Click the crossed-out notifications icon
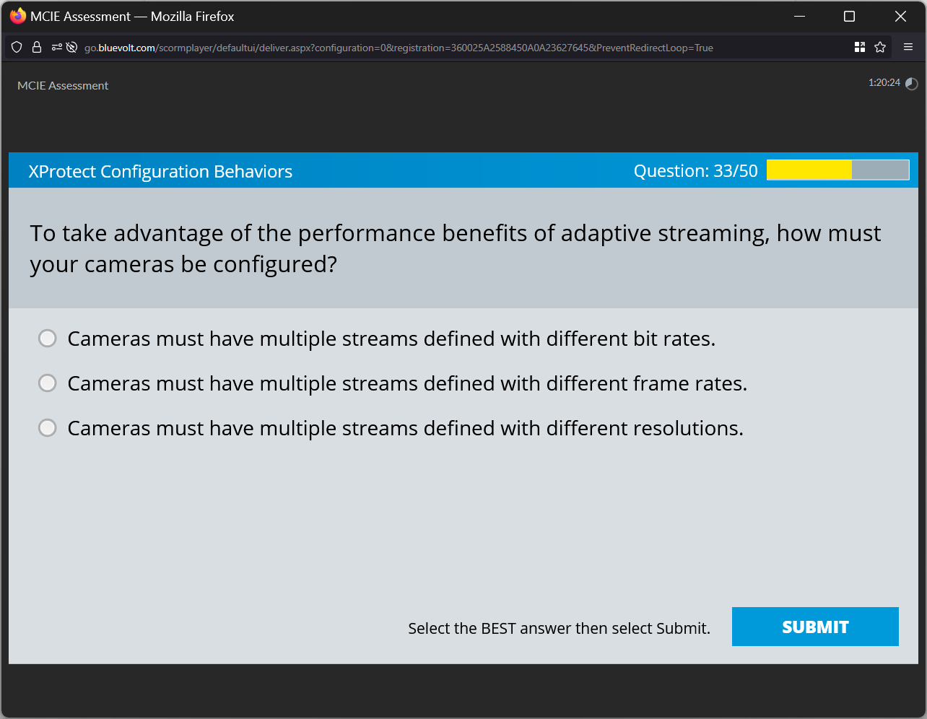The image size is (927, 719). tap(71, 47)
